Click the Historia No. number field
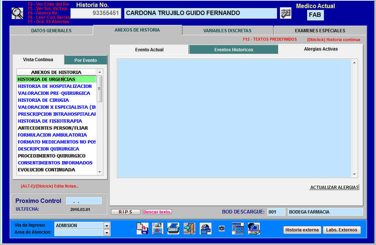 point(96,13)
